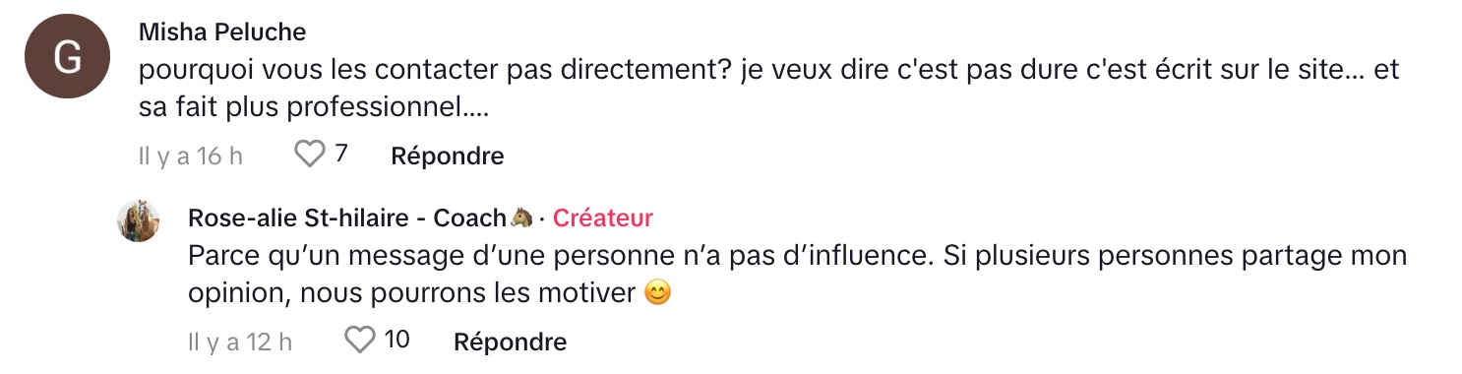Reply to Rose-alie's comment via Répondre

[x=510, y=342]
